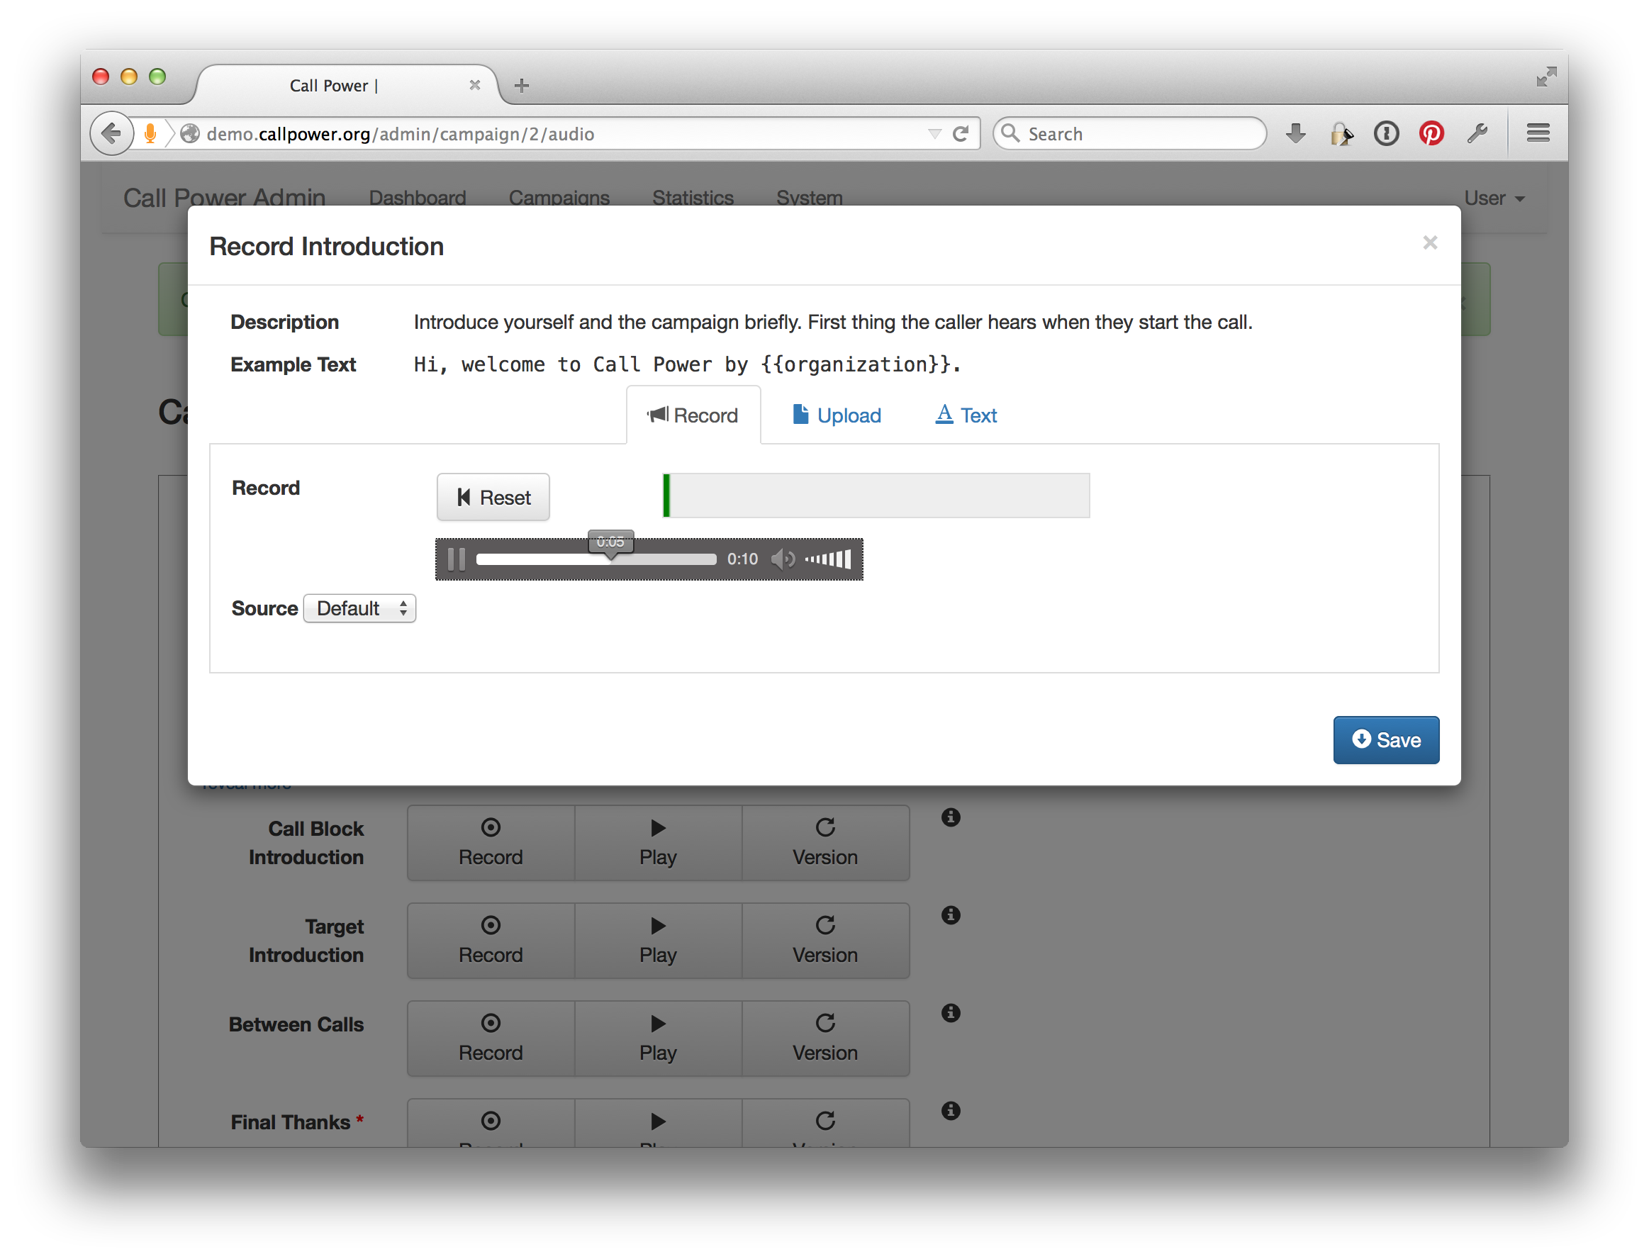Click the microphone permission icon in address bar

coord(151,133)
